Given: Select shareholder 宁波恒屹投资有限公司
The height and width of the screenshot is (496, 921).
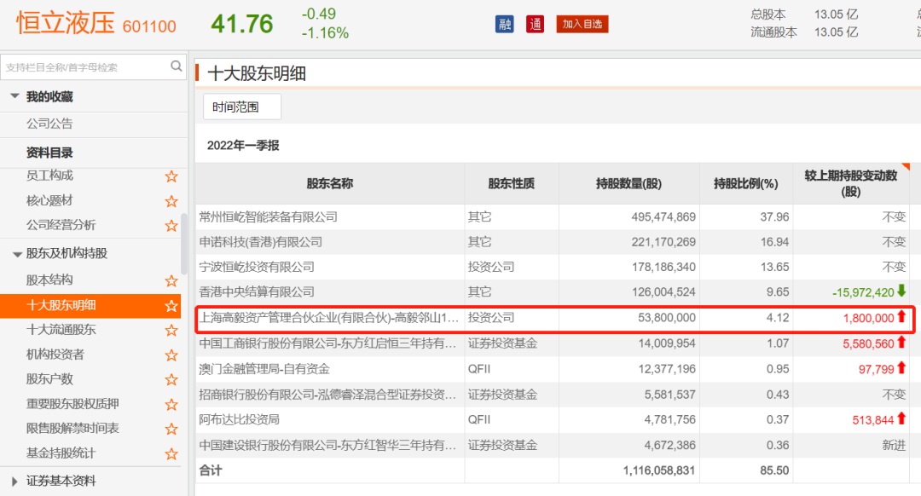Looking at the screenshot, I should coord(257,267).
